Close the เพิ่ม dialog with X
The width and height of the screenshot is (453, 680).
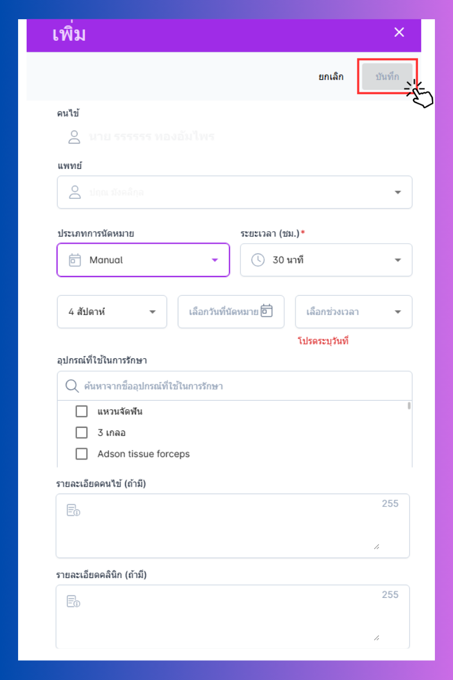399,32
